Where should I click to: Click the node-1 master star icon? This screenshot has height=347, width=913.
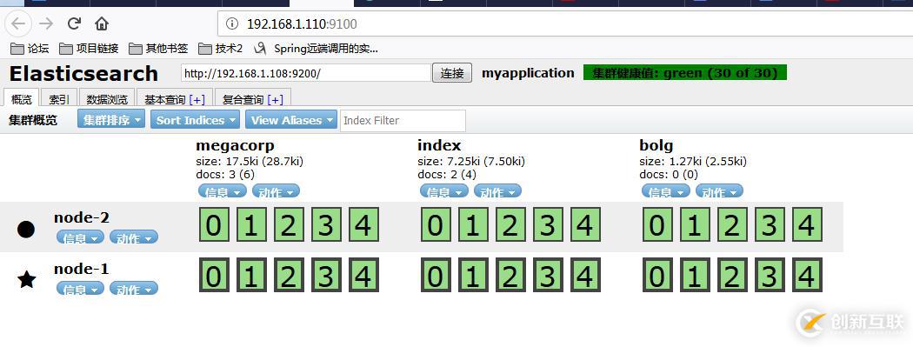click(26, 279)
